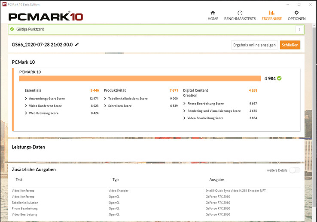
Task: Maximize the PCMark 10 window
Action: click(x=299, y=4)
